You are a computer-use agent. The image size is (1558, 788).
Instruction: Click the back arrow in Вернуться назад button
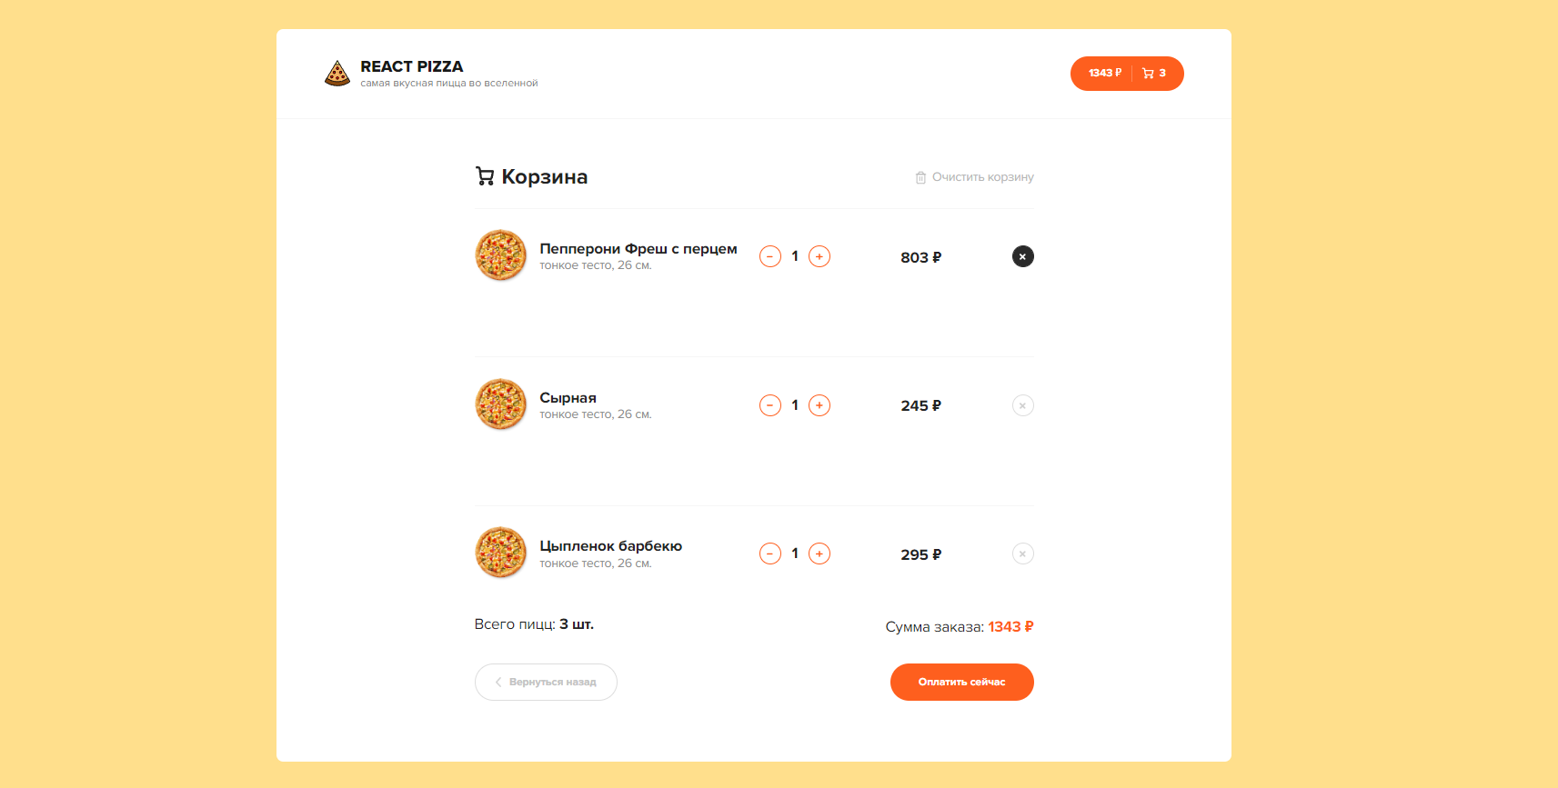coord(498,682)
